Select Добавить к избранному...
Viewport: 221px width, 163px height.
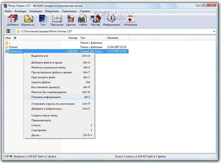[59, 109]
